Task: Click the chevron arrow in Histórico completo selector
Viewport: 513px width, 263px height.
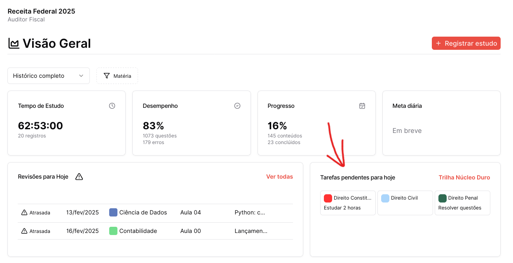Action: 81,76
